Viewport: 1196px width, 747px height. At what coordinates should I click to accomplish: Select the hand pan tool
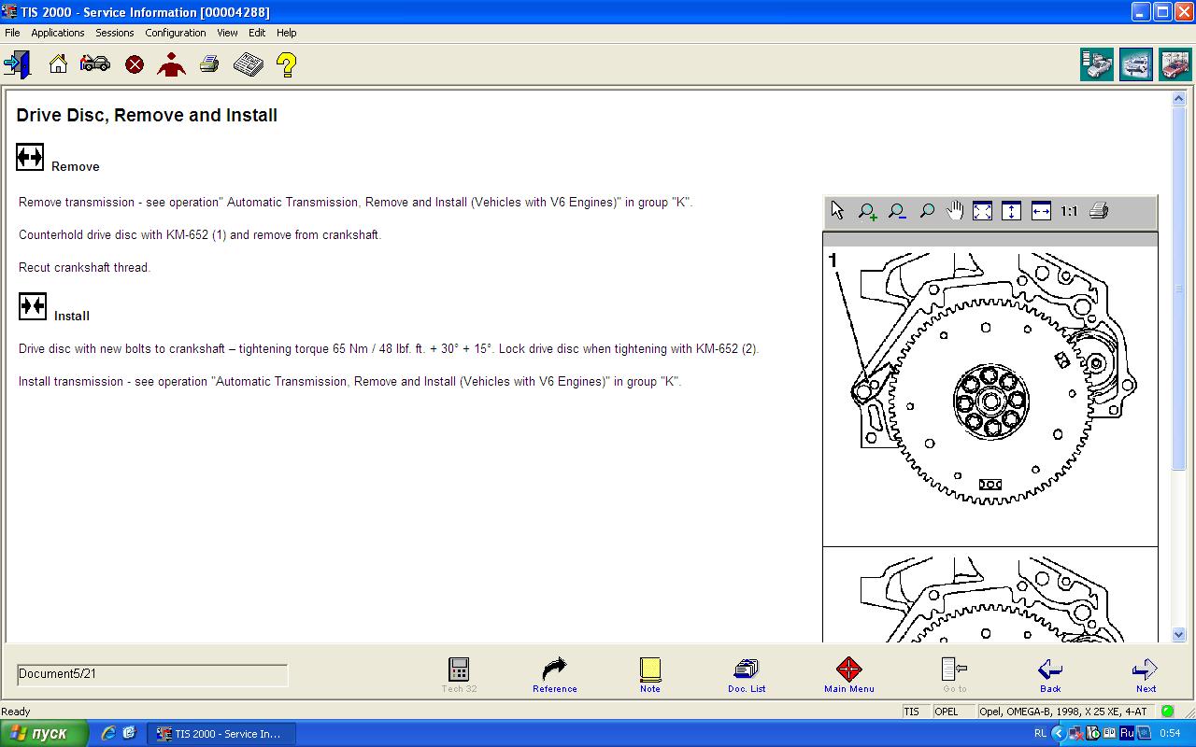click(x=954, y=212)
